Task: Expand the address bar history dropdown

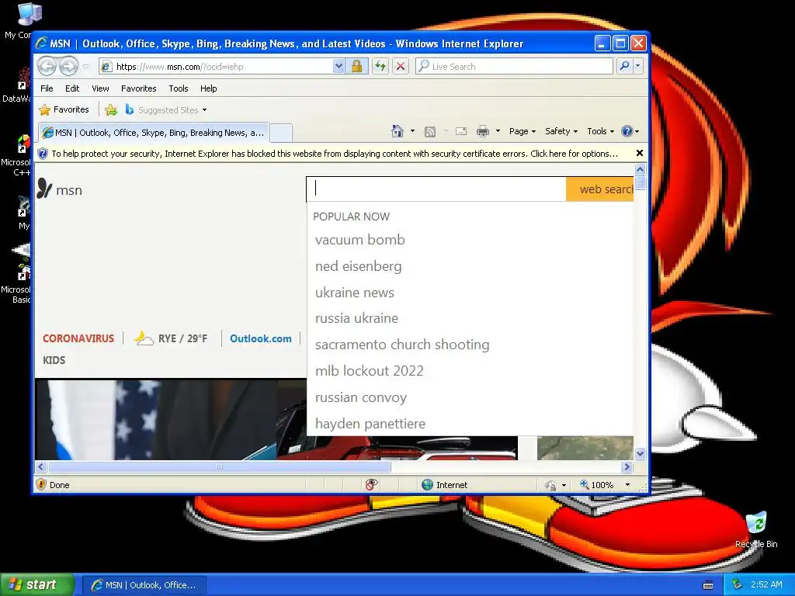Action: coord(338,67)
